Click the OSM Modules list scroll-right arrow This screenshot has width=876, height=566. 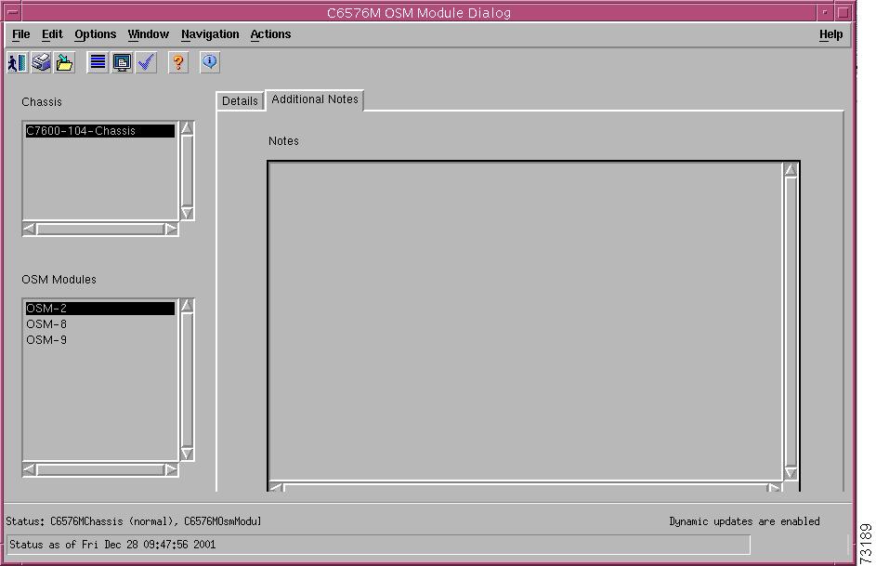(x=171, y=469)
